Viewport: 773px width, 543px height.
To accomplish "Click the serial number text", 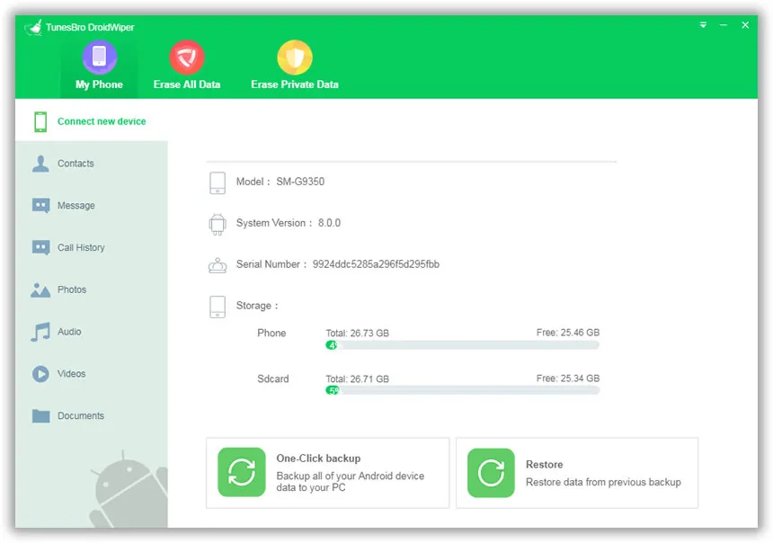I will (x=376, y=265).
